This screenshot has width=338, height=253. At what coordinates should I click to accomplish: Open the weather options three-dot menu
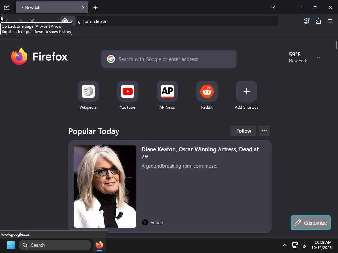click(319, 57)
